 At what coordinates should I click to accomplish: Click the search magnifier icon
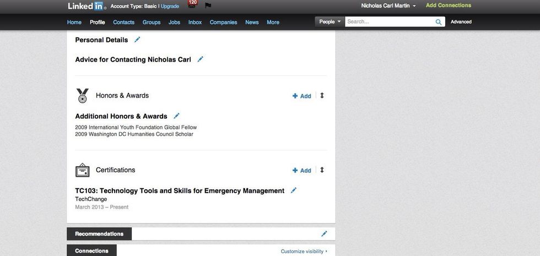point(439,22)
